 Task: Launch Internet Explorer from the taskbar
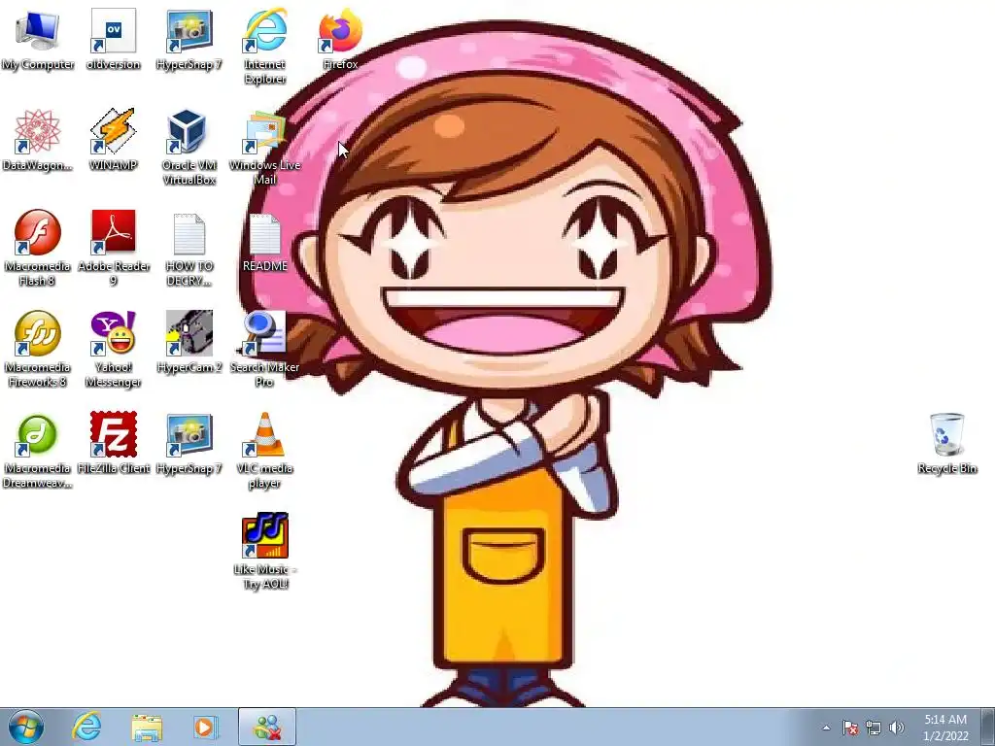click(x=86, y=727)
